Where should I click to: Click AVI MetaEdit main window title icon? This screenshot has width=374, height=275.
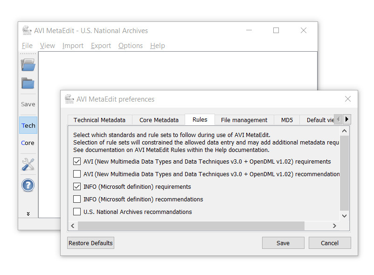tap(27, 30)
